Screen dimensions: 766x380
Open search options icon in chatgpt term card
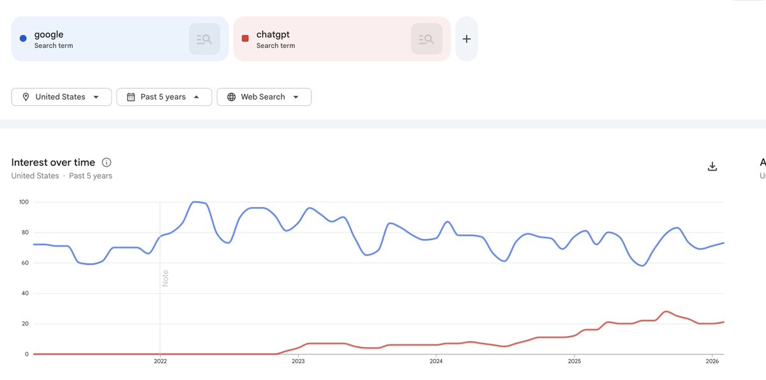pos(426,39)
